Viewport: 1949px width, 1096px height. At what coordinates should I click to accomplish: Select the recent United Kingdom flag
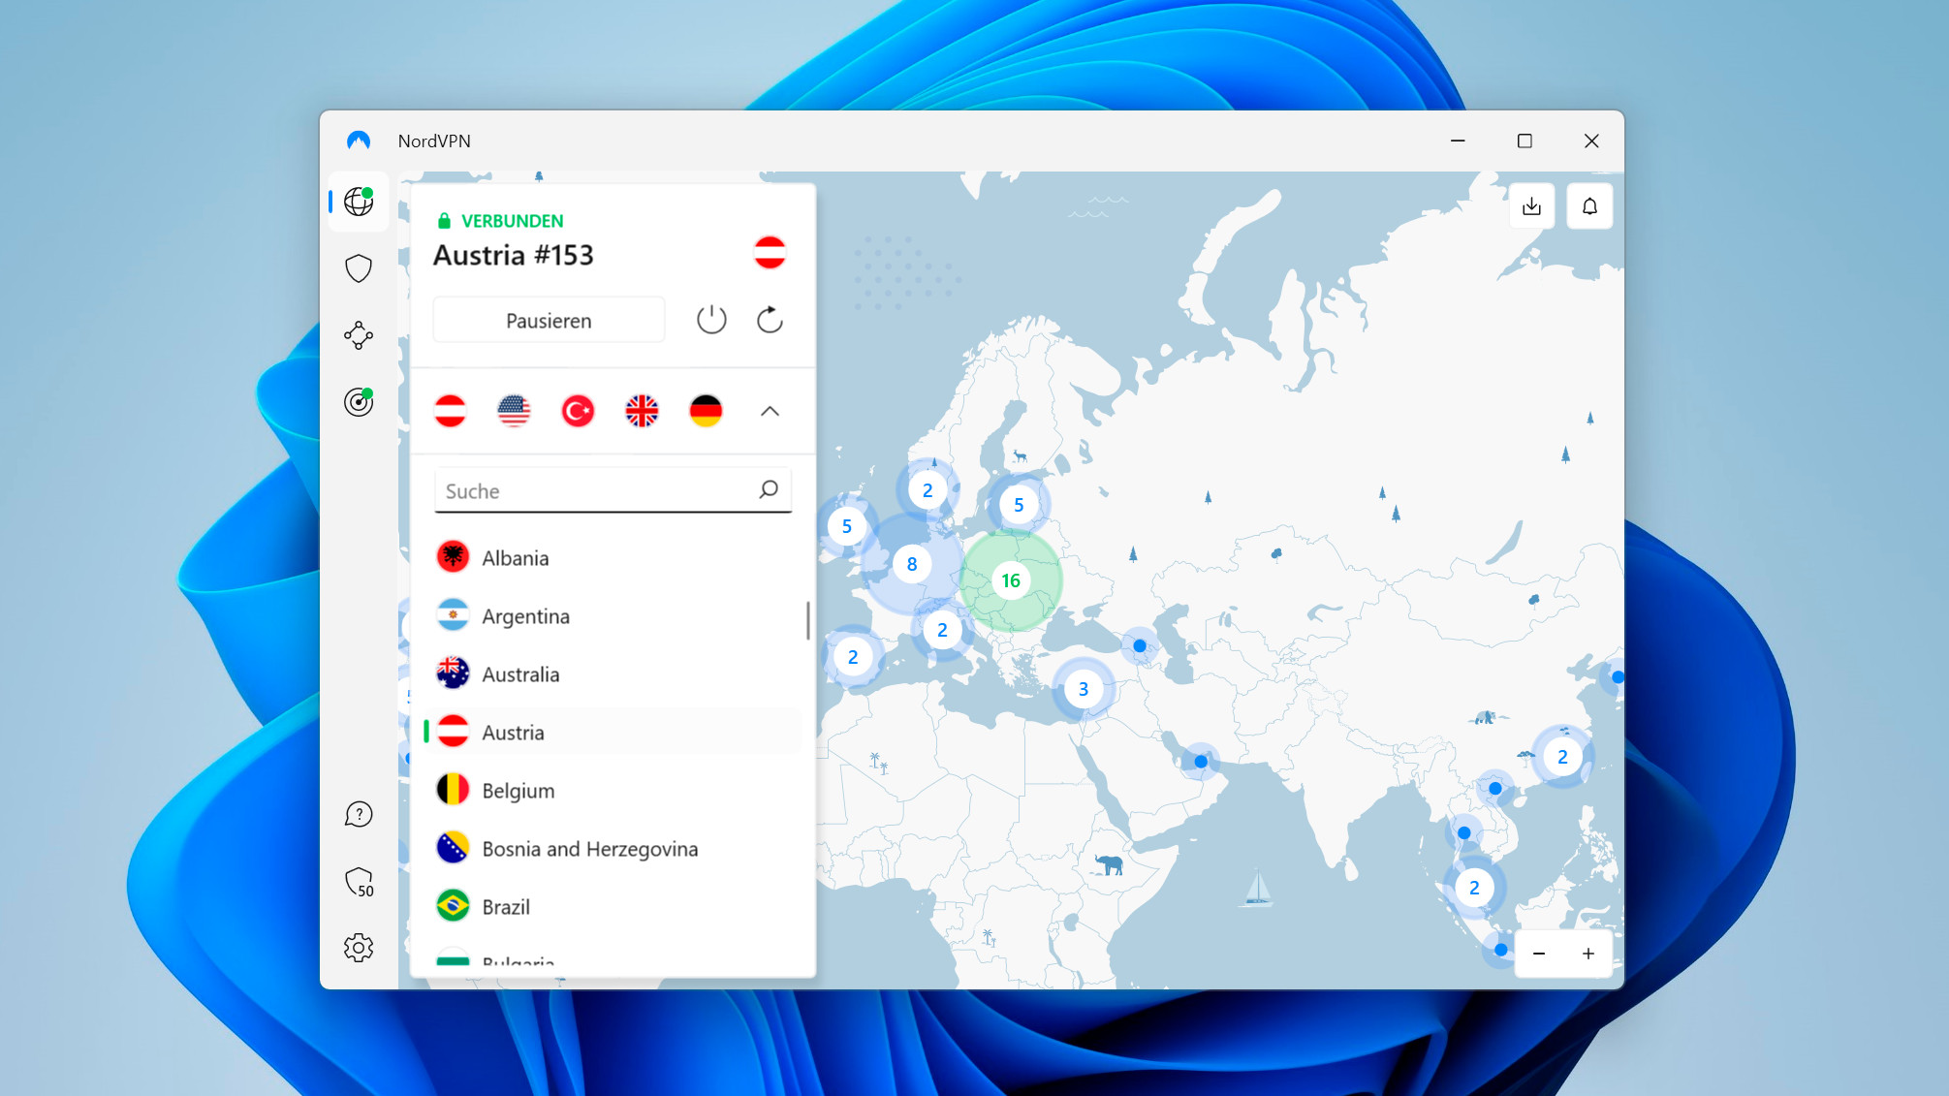[642, 411]
